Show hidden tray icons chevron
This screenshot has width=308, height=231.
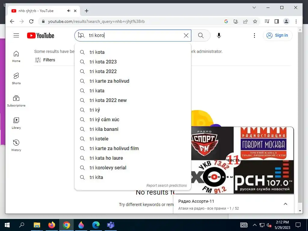pos(254,225)
